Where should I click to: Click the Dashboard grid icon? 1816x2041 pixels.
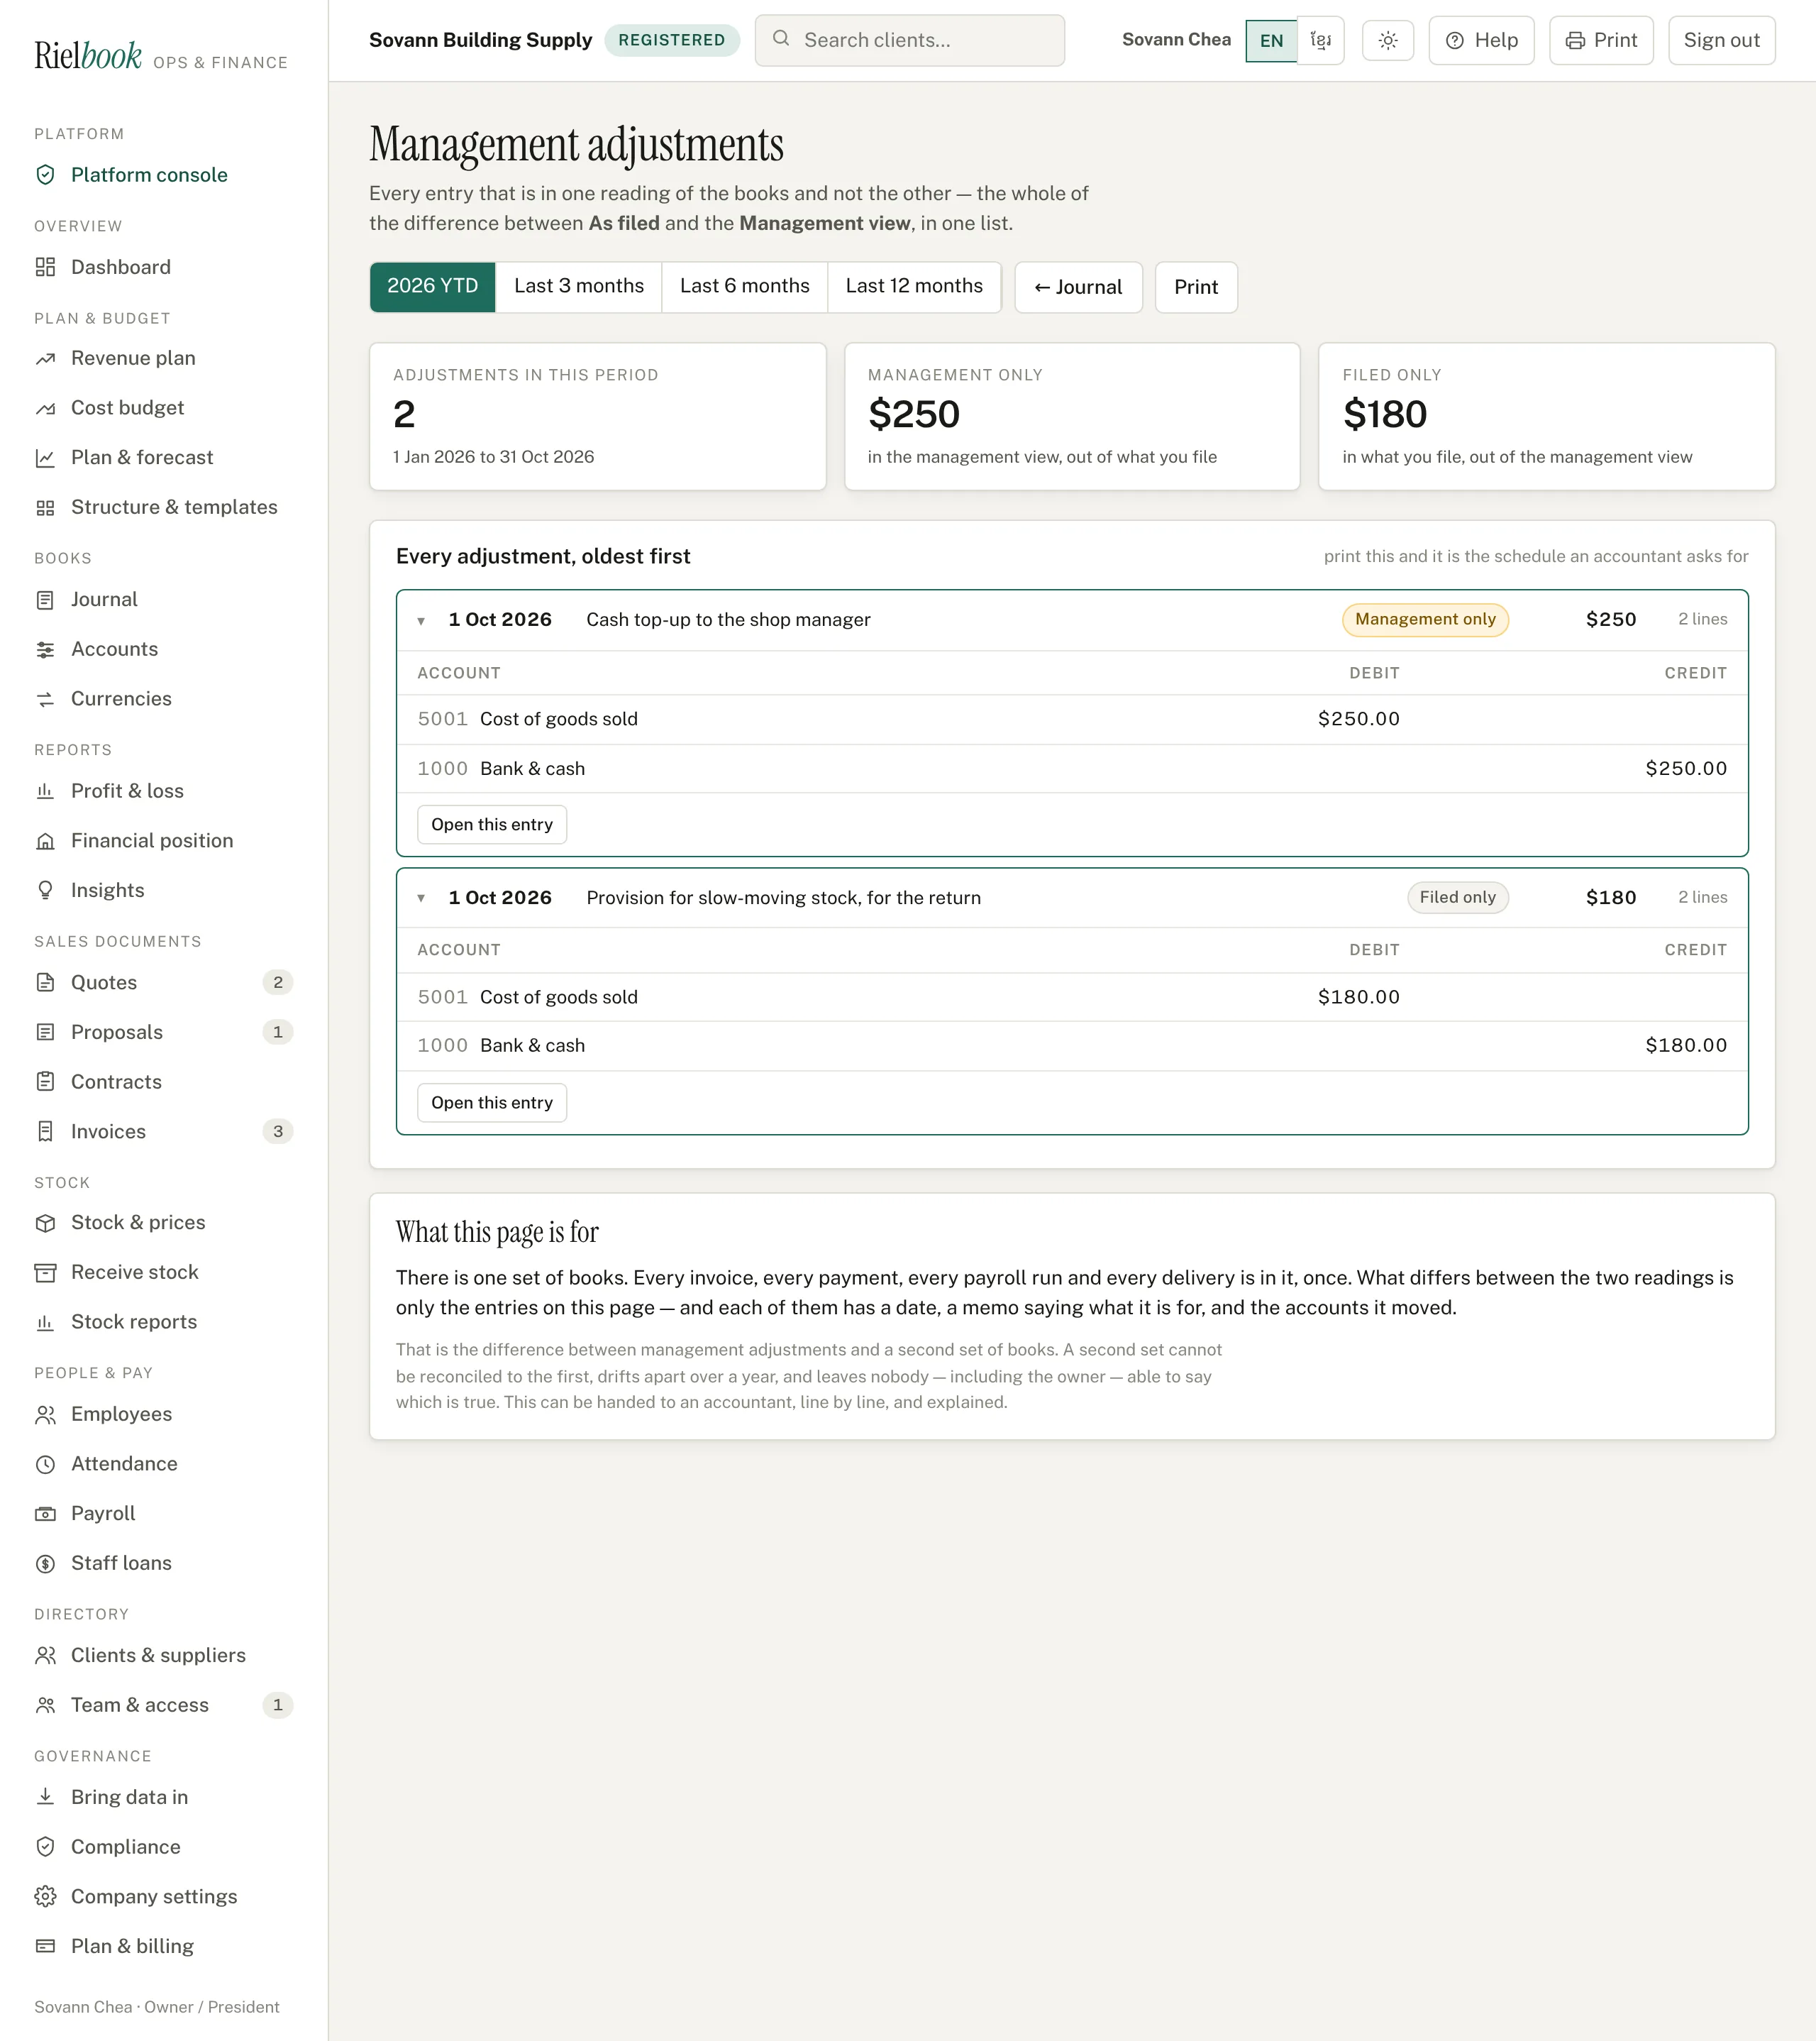[45, 267]
